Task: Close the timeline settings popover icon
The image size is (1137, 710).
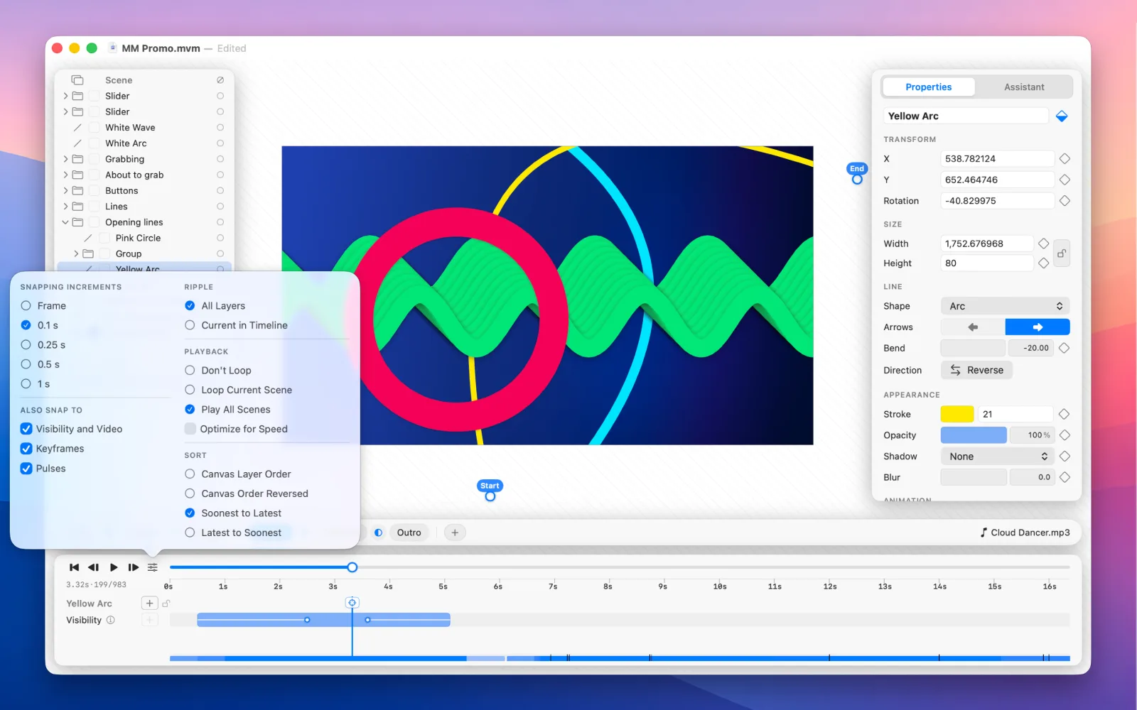Action: (153, 567)
